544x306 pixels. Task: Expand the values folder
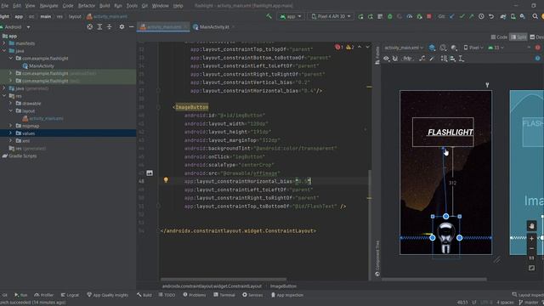[11, 133]
